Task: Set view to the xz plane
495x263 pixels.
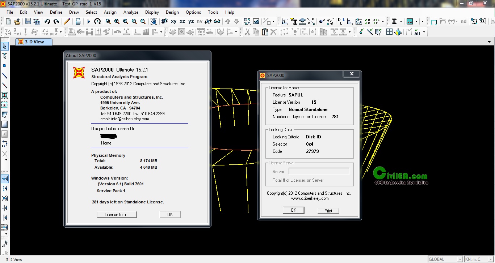Action: (183, 22)
